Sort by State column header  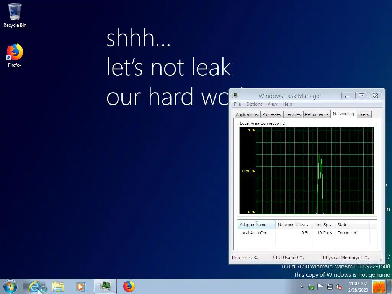tap(352, 224)
